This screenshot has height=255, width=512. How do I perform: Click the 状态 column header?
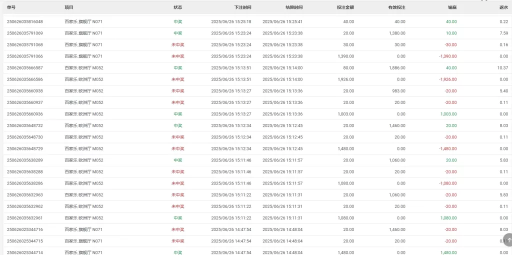click(x=178, y=7)
